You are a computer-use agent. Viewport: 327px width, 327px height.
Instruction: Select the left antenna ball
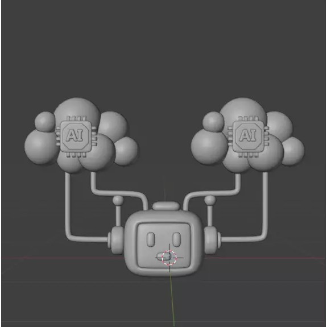(x=118, y=200)
